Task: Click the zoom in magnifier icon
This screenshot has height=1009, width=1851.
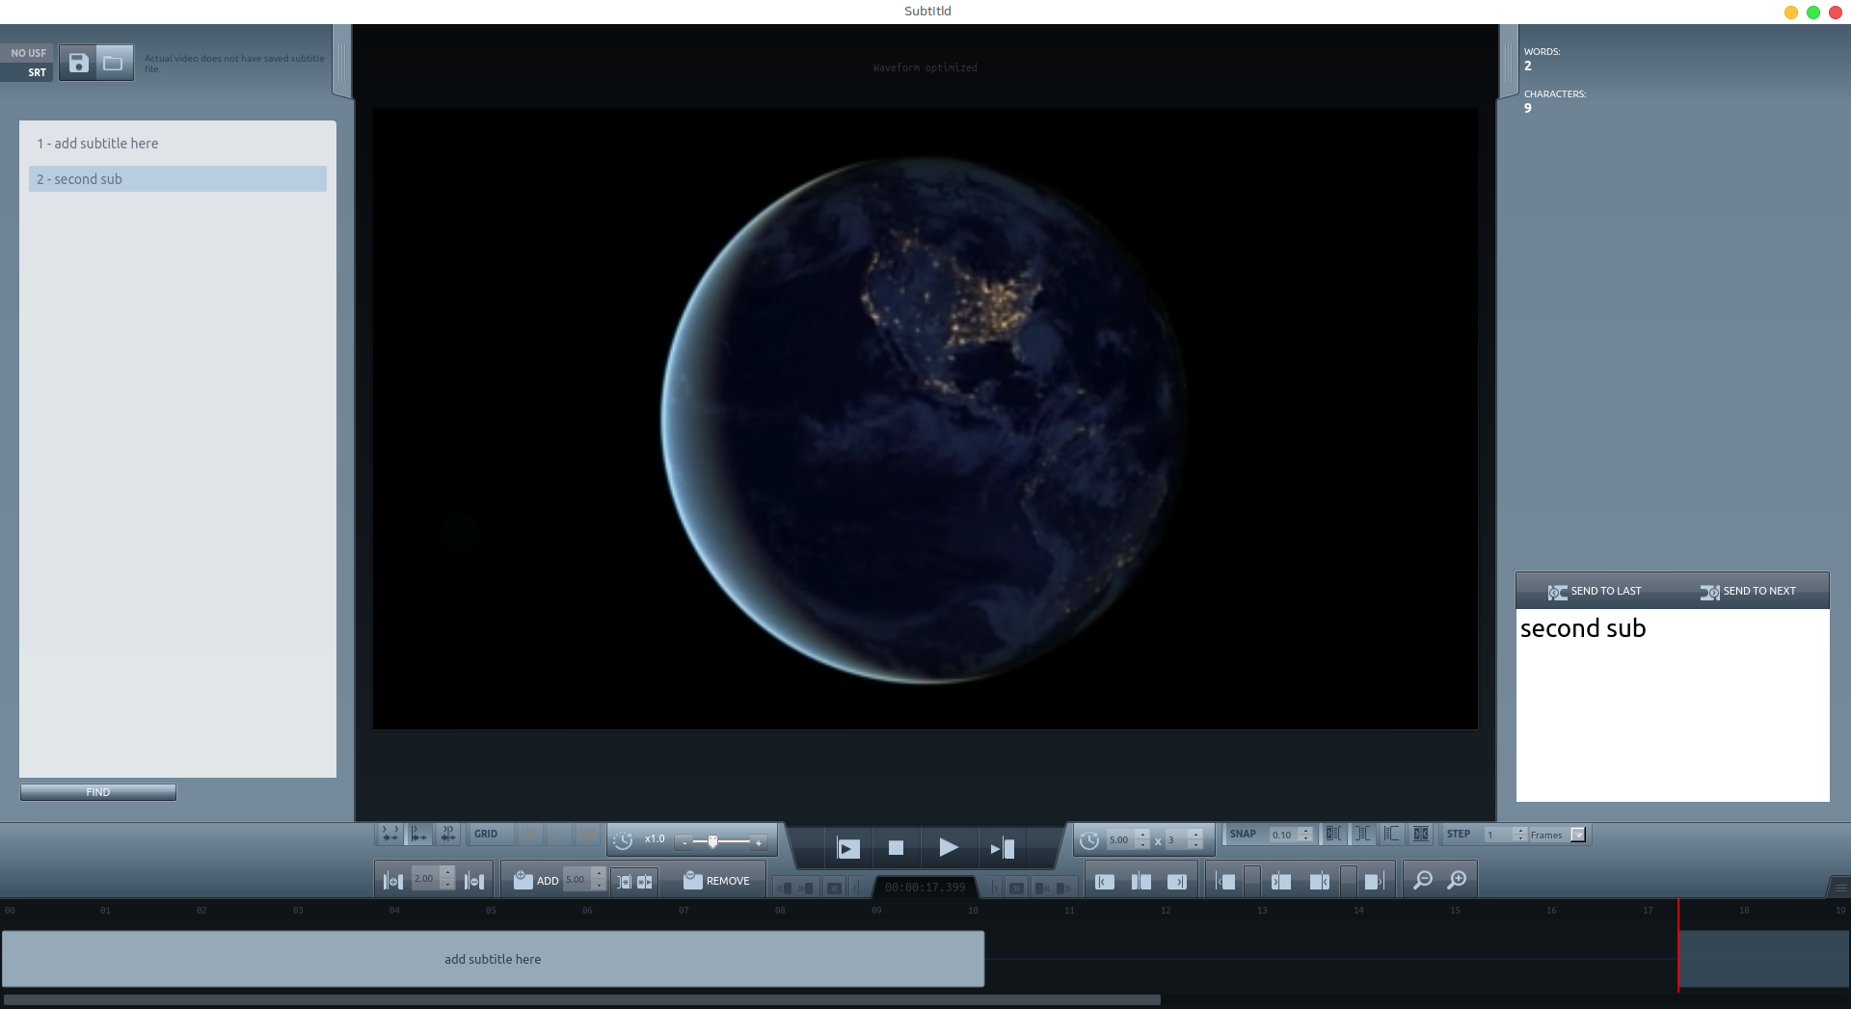Action: point(1457,880)
